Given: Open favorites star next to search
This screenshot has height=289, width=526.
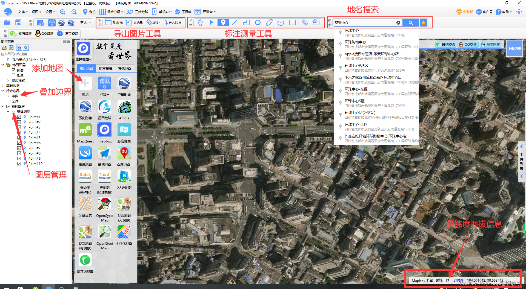Looking at the screenshot, I should click(424, 23).
